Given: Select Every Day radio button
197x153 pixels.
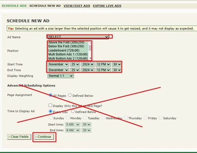Looking at the screenshot, I should (x=51, y=111).
